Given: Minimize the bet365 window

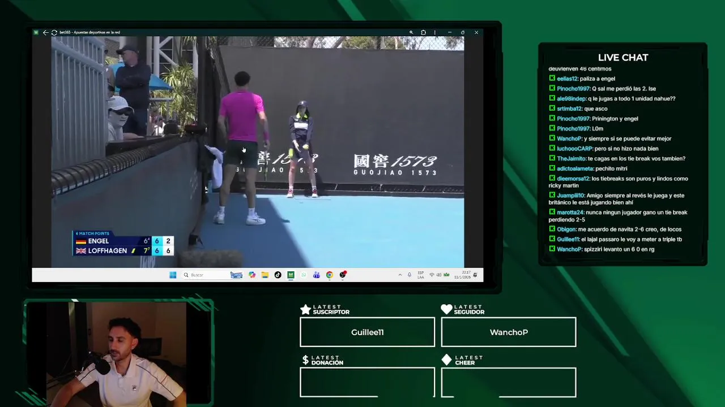Looking at the screenshot, I should 450,32.
